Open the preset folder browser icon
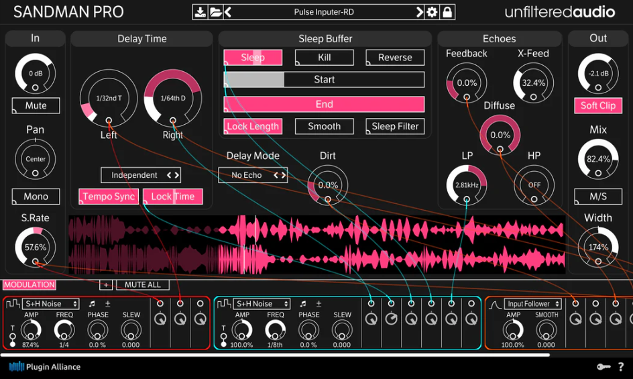 [215, 12]
